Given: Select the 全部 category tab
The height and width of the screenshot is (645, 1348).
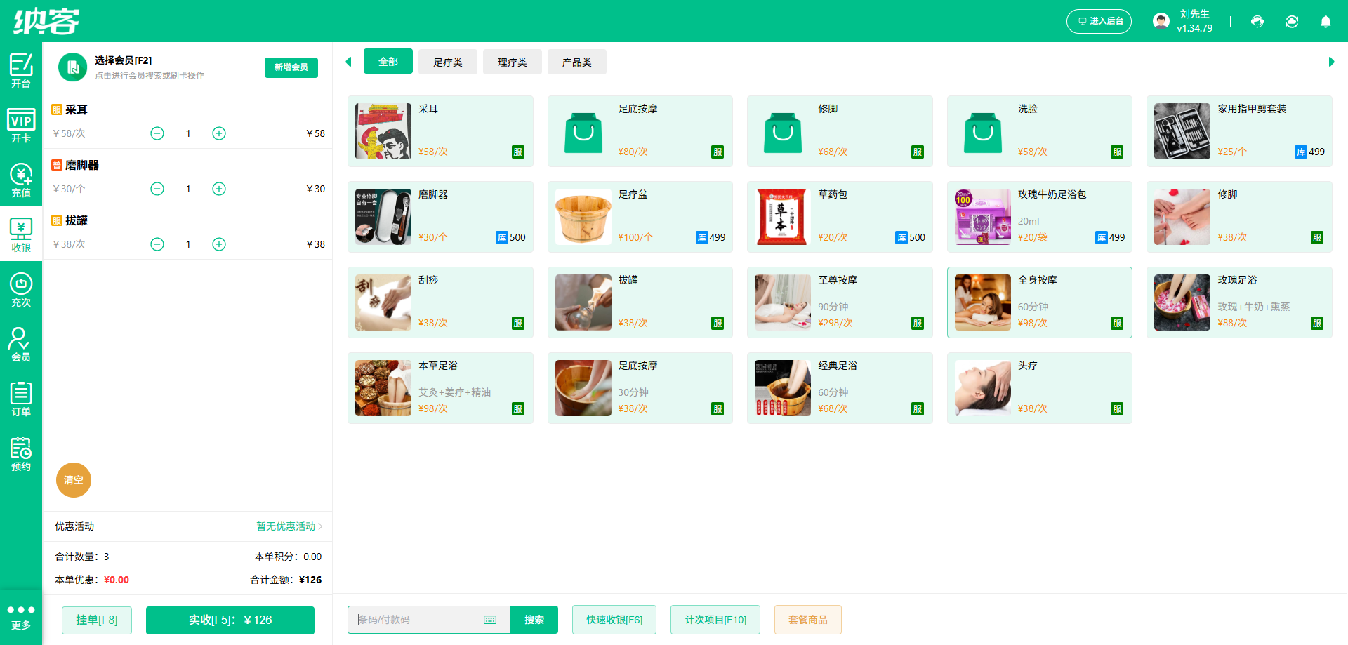Looking at the screenshot, I should pos(388,62).
